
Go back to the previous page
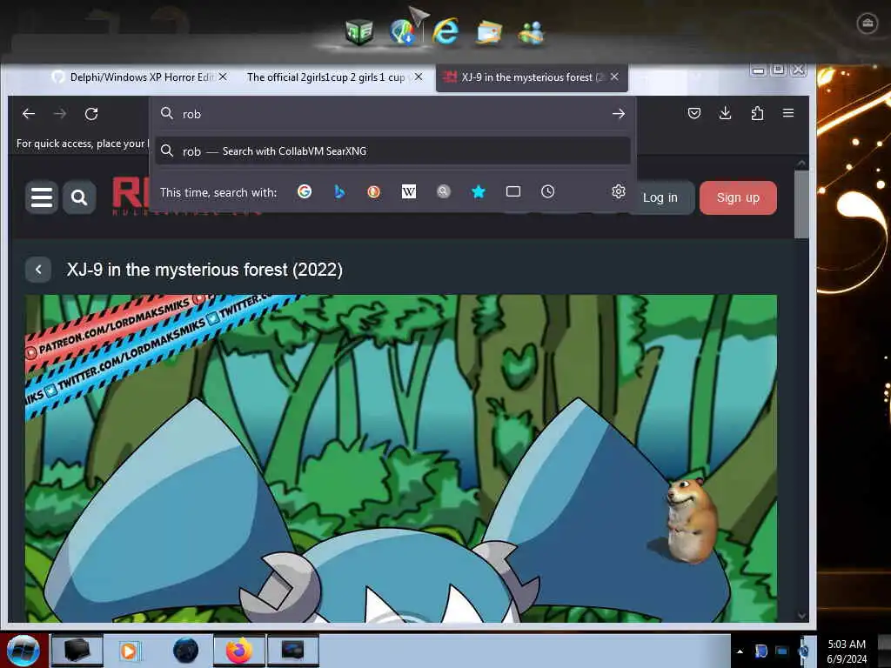point(29,114)
